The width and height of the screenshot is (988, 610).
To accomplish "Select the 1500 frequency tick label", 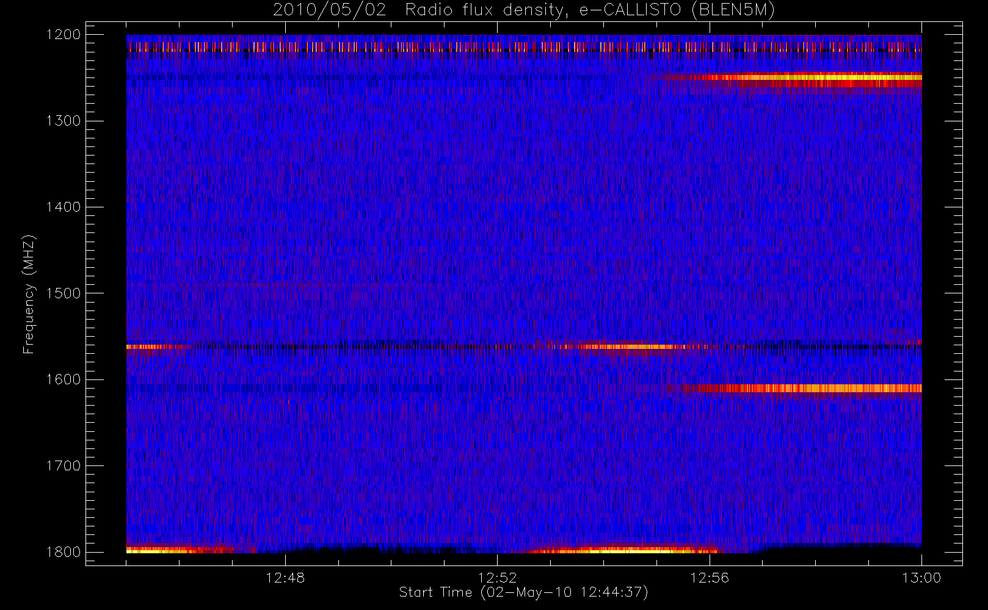I will click(64, 293).
